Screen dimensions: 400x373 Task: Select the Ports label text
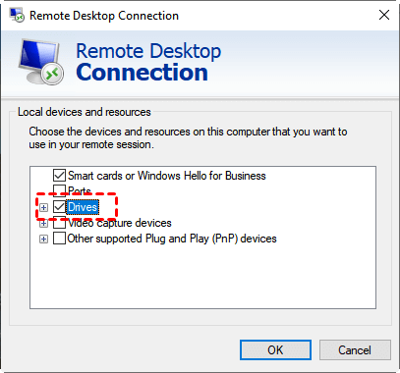point(80,190)
